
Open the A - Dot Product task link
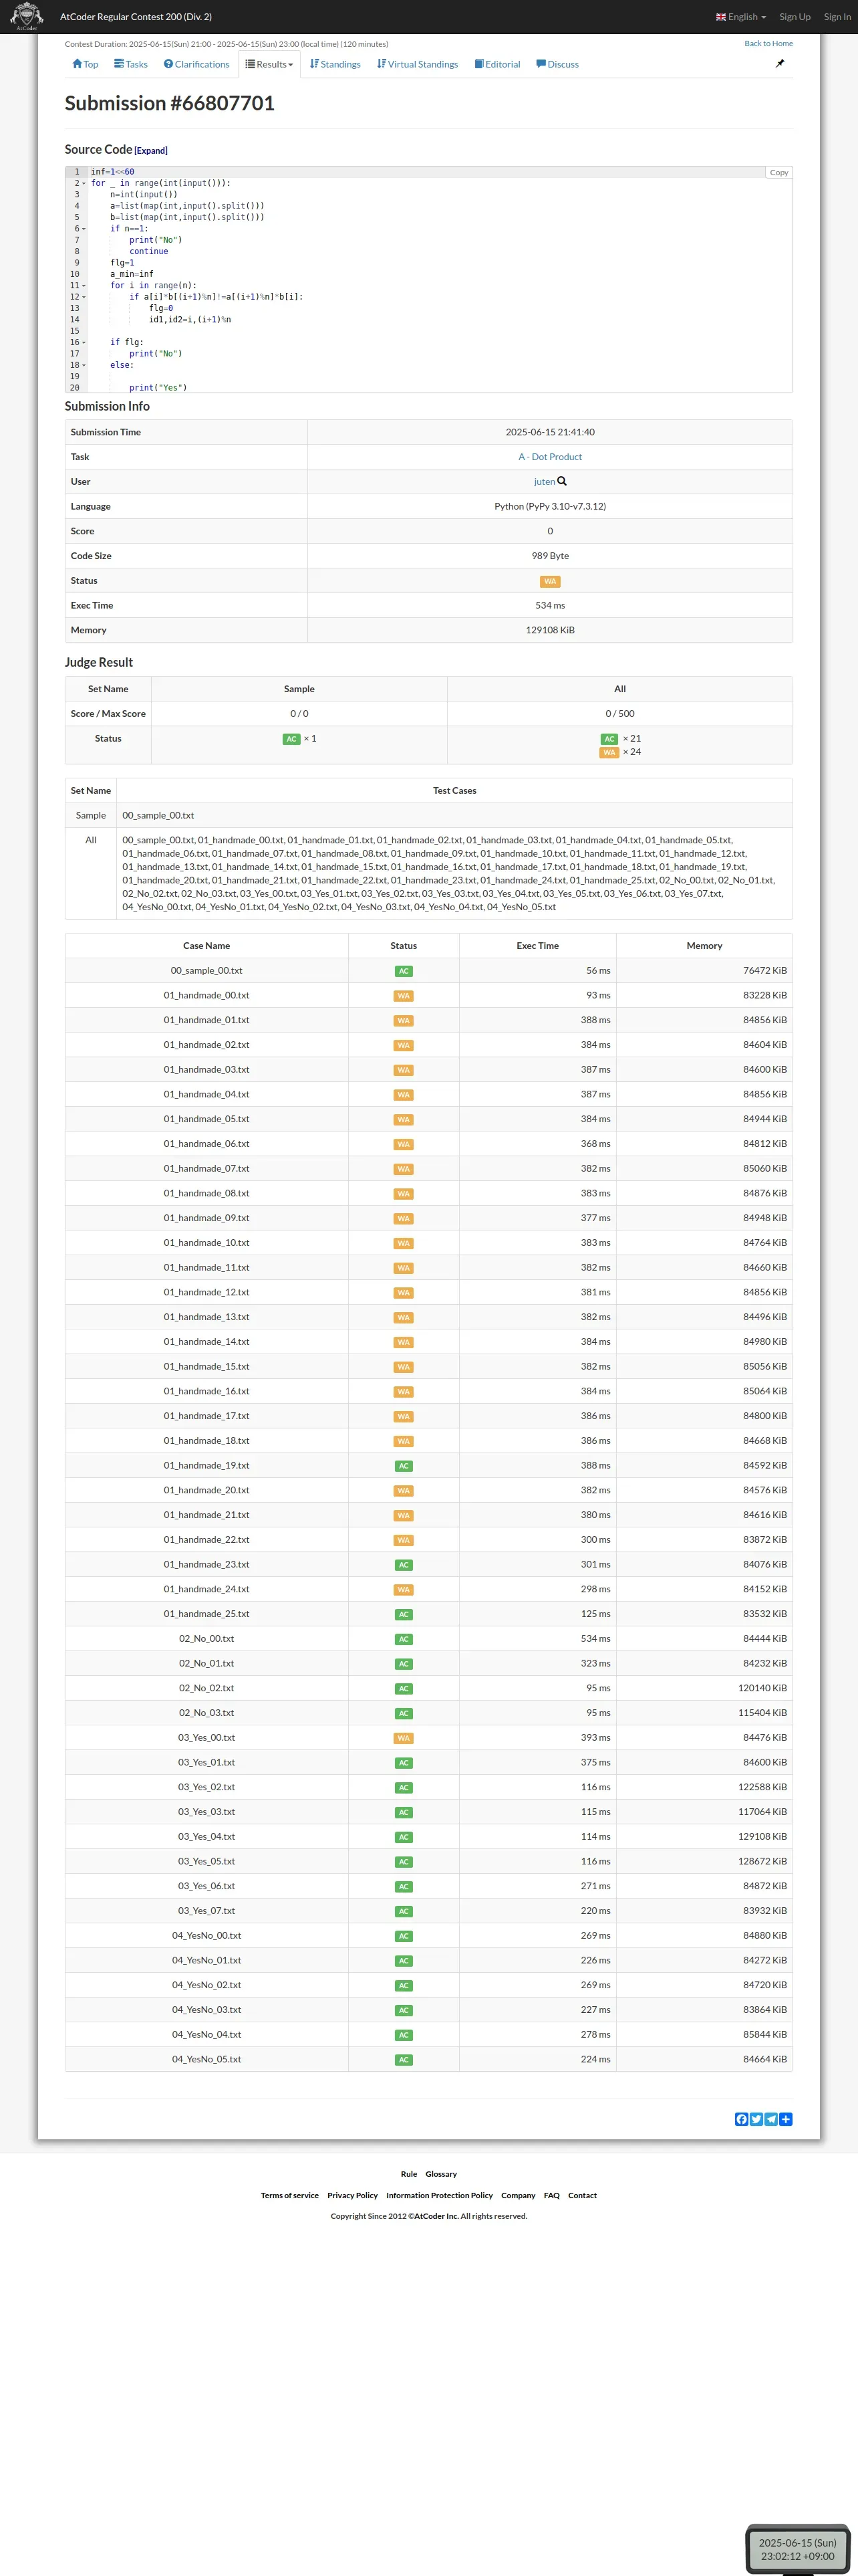(549, 457)
